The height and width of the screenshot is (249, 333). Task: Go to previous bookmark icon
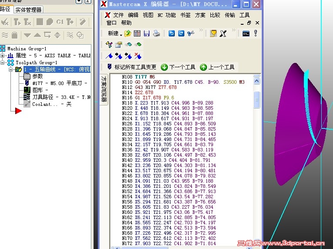tap(128, 56)
